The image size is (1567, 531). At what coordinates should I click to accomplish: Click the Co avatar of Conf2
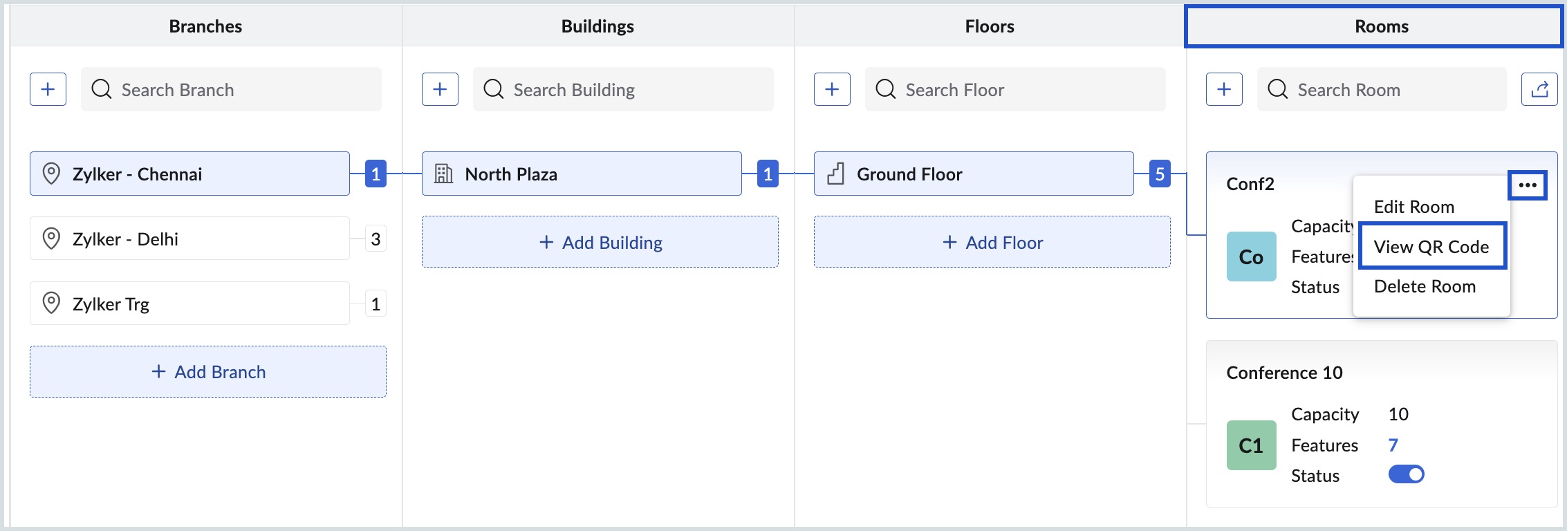click(x=1251, y=257)
